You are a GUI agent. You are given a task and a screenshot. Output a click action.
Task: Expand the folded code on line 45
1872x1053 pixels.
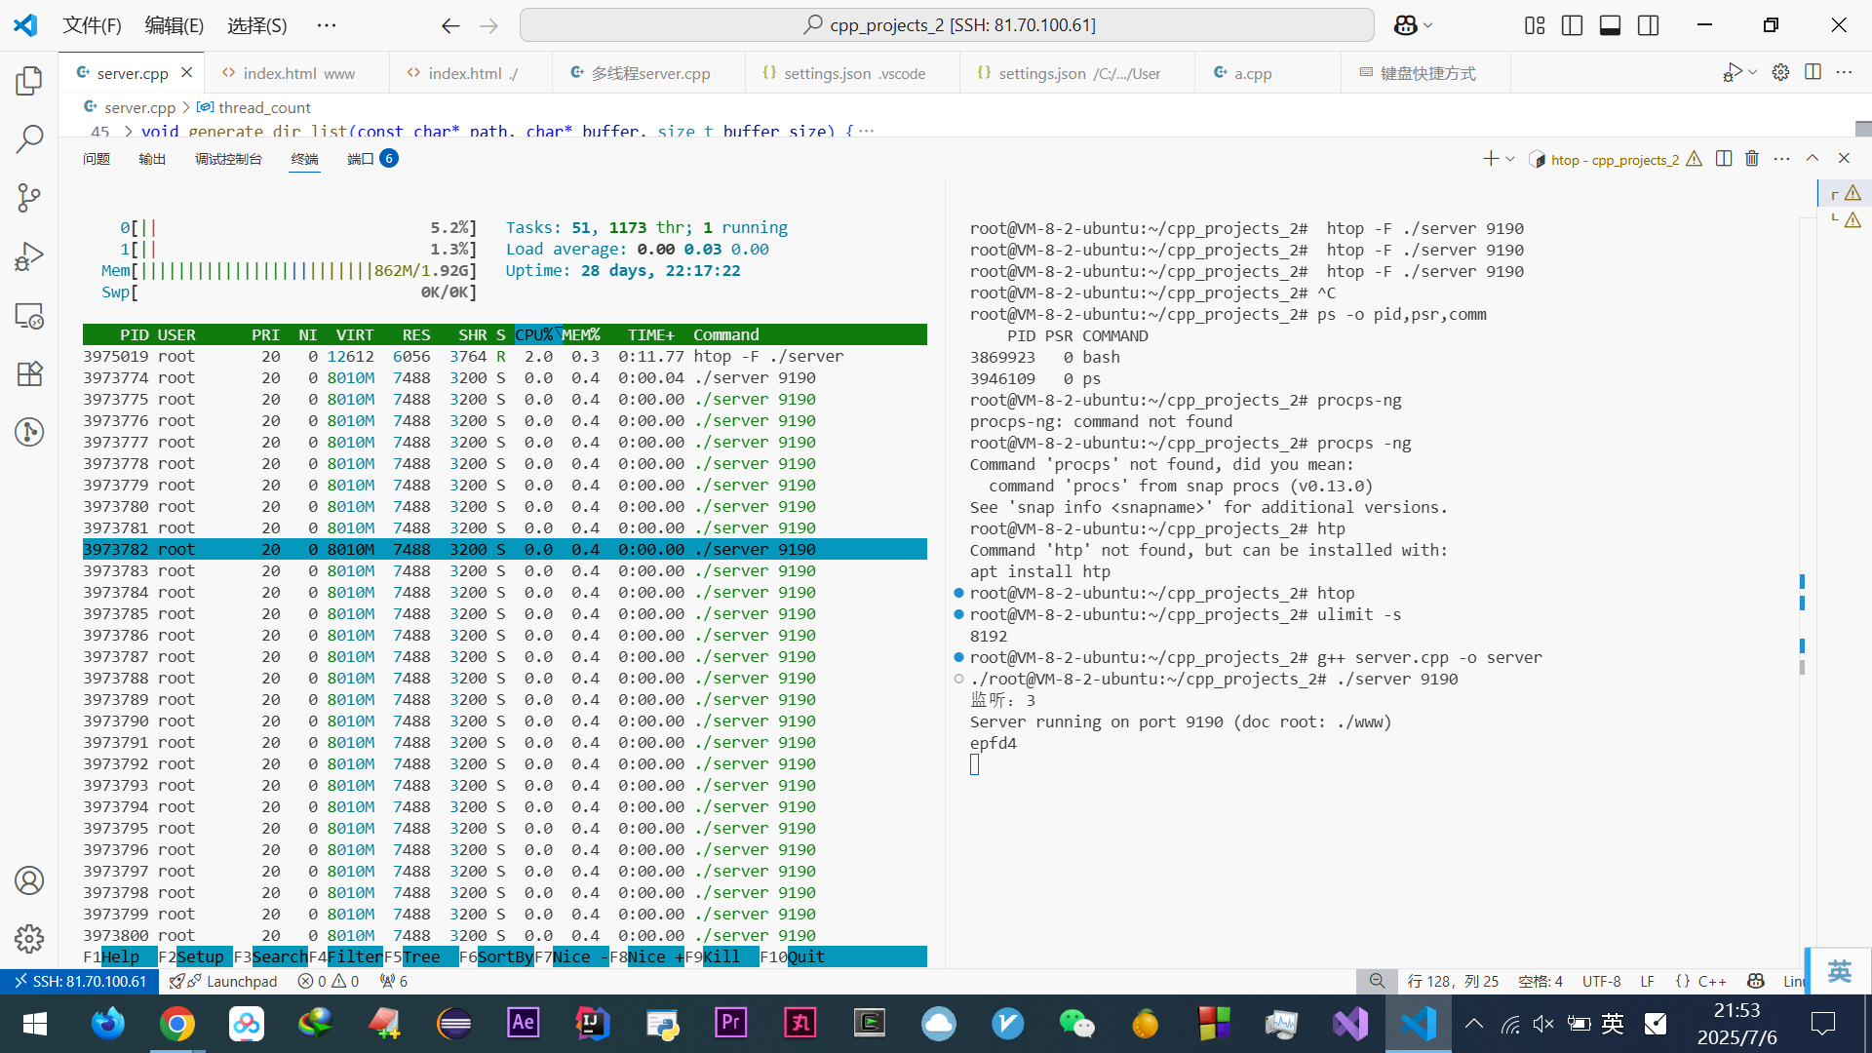tap(128, 131)
